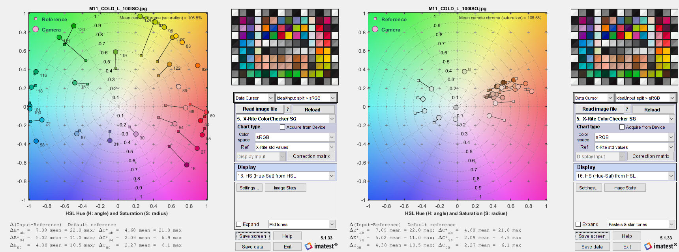Click Save screen in the left panel
This screenshot has width=679, height=252.
[253, 236]
